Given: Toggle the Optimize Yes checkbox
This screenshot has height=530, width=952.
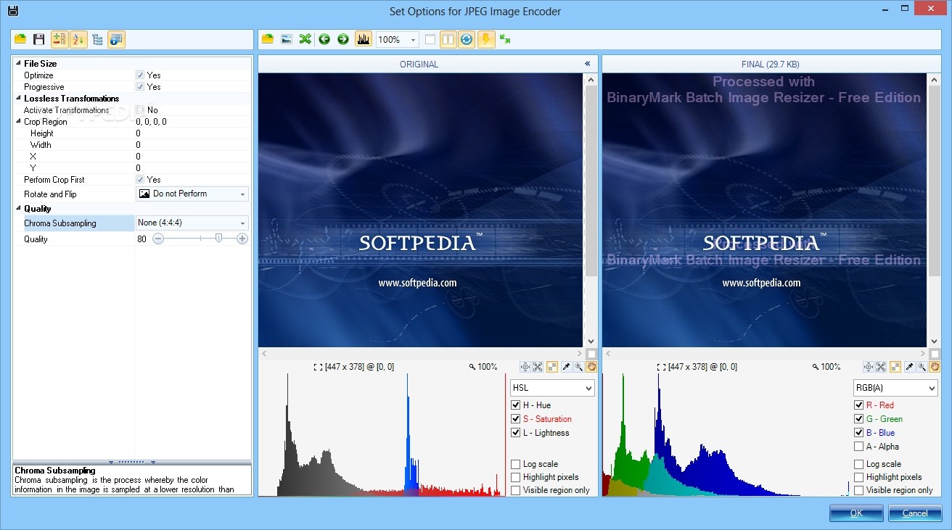Looking at the screenshot, I should pyautogui.click(x=140, y=75).
